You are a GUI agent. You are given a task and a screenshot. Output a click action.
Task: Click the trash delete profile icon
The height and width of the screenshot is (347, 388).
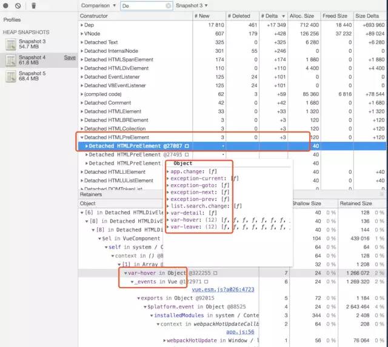(34, 5)
